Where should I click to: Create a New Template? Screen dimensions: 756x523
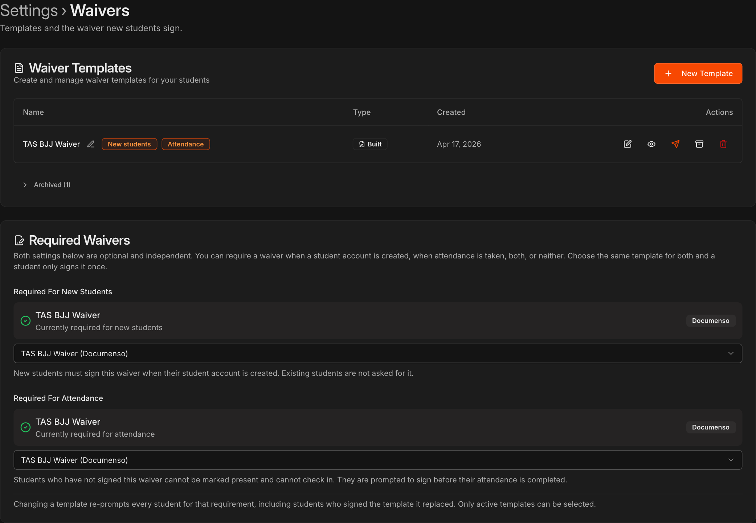698,74
